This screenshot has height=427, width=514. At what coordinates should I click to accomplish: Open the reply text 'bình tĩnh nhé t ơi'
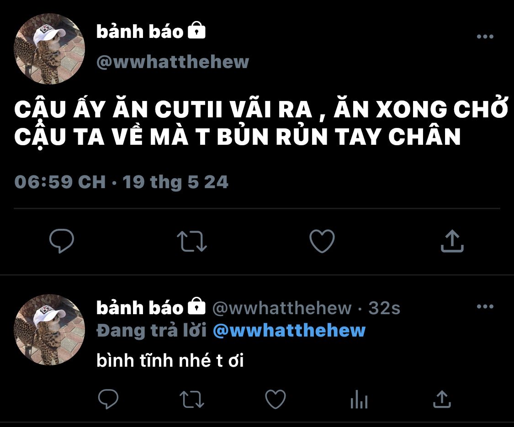pyautogui.click(x=170, y=360)
